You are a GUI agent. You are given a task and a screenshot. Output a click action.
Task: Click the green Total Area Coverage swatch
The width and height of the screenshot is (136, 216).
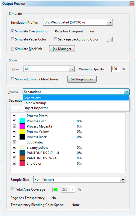tap(55, 189)
